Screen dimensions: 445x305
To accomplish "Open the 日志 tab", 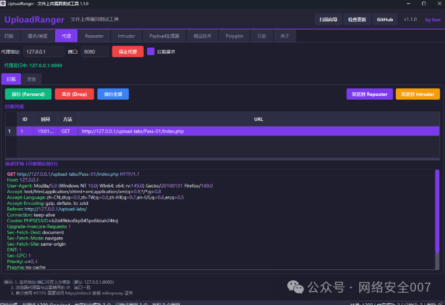I will (261, 36).
